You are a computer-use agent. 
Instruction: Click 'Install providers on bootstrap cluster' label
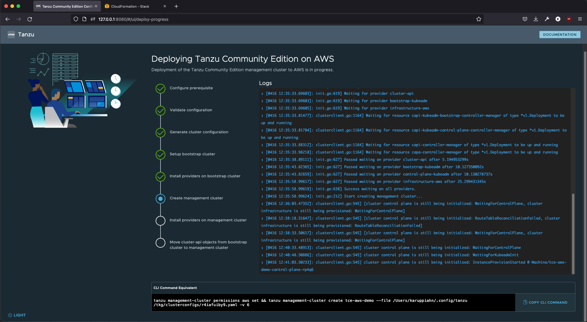(x=205, y=176)
